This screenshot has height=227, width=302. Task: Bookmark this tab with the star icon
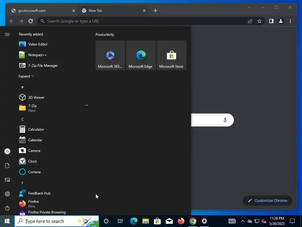260,21
